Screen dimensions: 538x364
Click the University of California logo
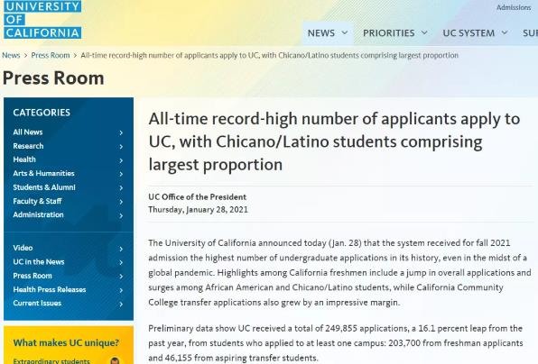click(42, 19)
